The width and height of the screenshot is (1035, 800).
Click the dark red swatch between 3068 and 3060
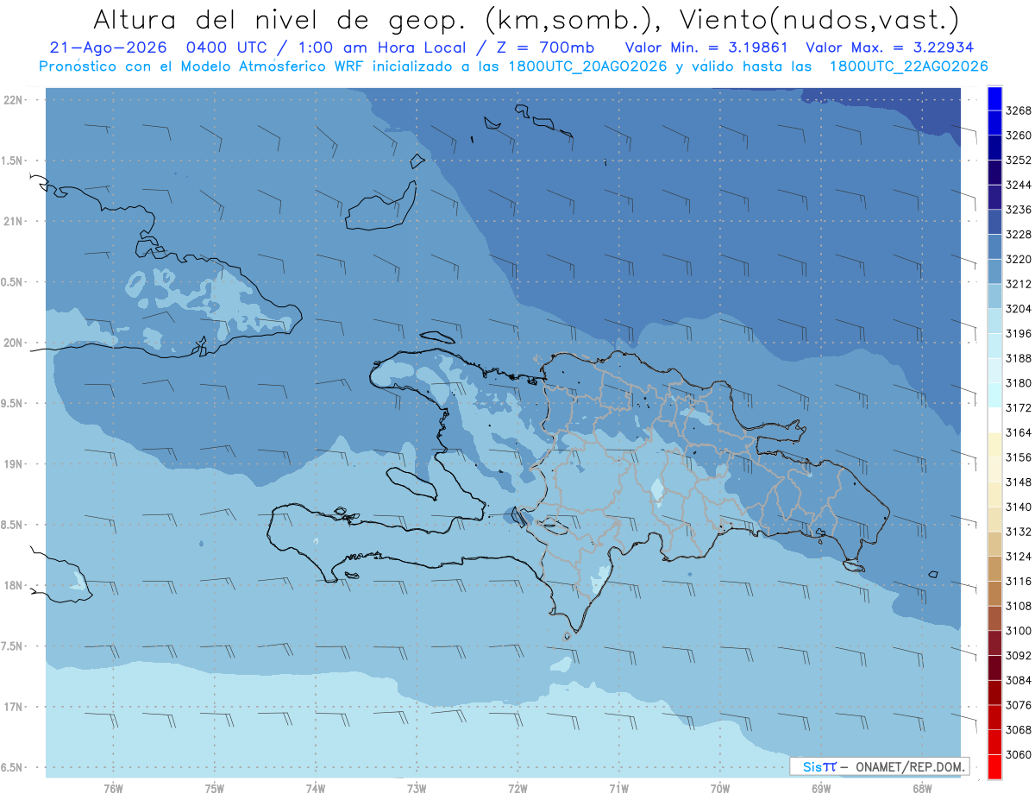point(994,742)
